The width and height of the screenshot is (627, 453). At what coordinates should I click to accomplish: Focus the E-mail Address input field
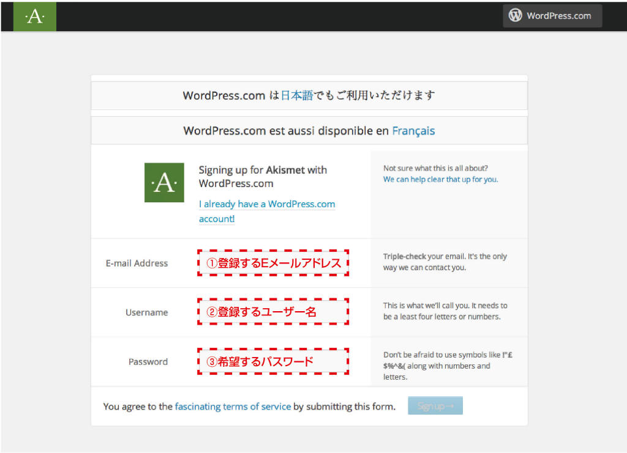(x=273, y=263)
